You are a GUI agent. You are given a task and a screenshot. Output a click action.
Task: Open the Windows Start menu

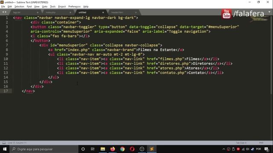point(5,149)
